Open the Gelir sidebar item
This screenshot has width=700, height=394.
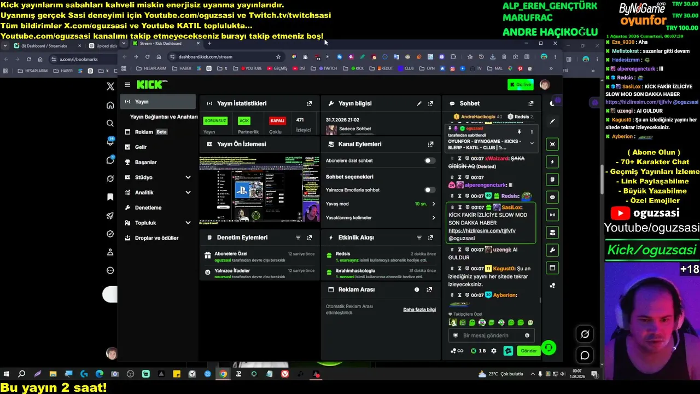click(x=158, y=147)
